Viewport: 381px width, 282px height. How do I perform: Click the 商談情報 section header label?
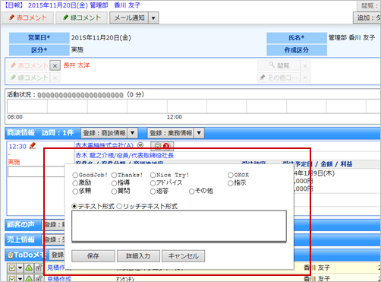click(x=21, y=133)
